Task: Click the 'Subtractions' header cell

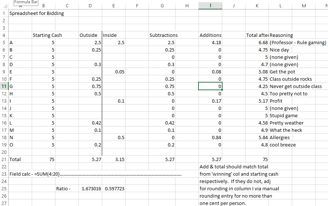Action: click(163, 35)
